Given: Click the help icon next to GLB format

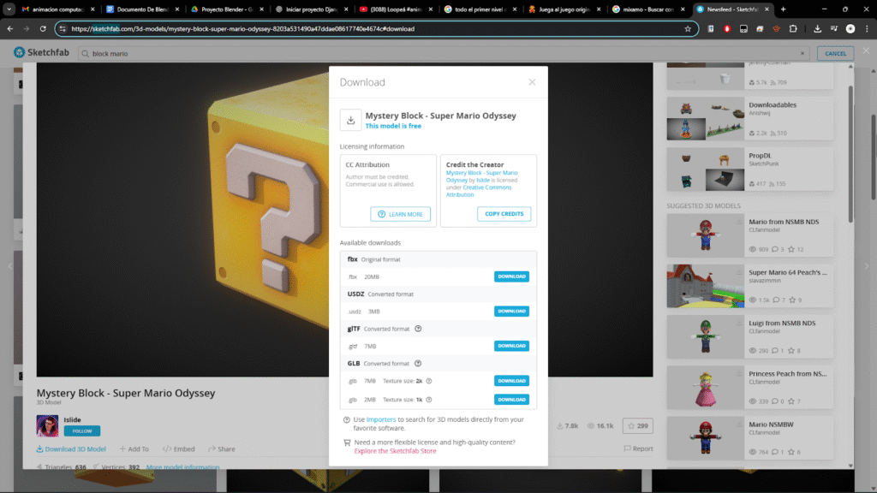Looking at the screenshot, I should click(418, 363).
